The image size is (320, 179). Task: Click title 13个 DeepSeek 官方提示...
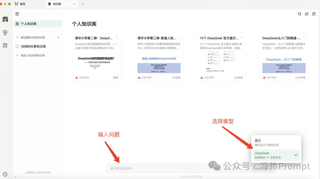click(x=219, y=38)
